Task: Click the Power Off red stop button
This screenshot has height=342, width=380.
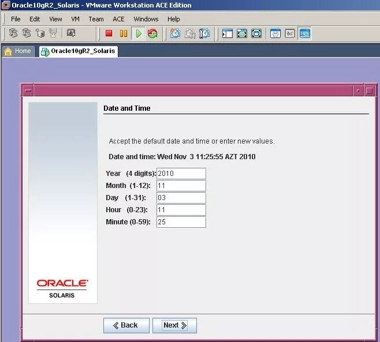Action: point(109,33)
